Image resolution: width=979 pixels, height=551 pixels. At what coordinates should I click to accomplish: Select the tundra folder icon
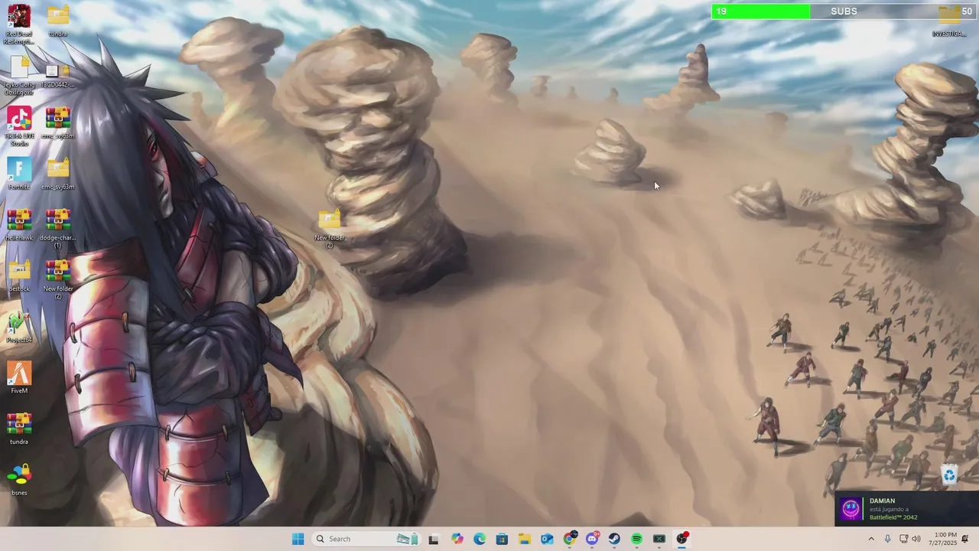pyautogui.click(x=58, y=21)
